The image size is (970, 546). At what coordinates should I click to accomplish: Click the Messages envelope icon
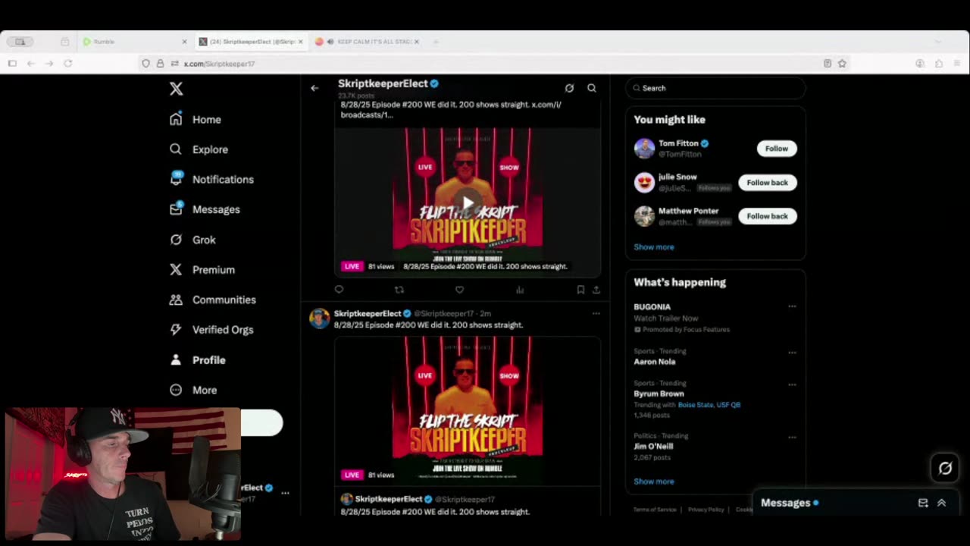176,209
